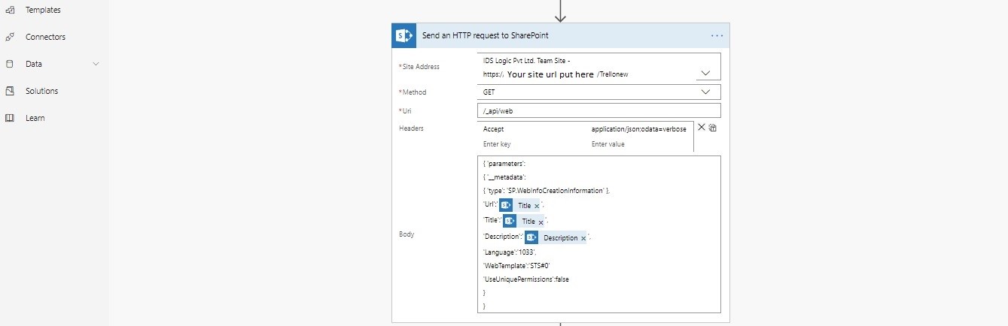Image resolution: width=1008 pixels, height=326 pixels.
Task: Open Learn in left navigation
Action: [x=35, y=118]
